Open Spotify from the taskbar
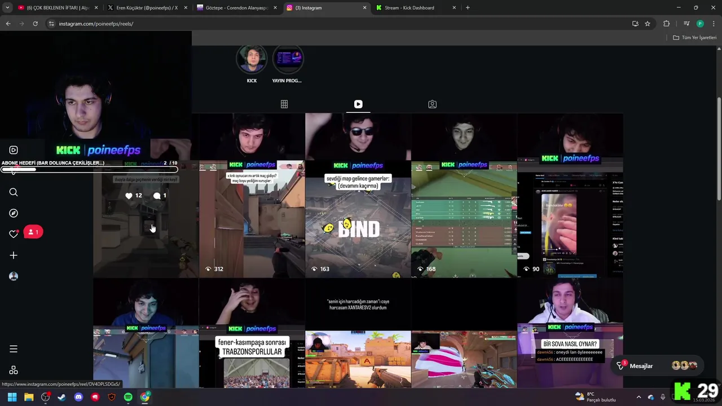This screenshot has width=722, height=406. tap(128, 397)
